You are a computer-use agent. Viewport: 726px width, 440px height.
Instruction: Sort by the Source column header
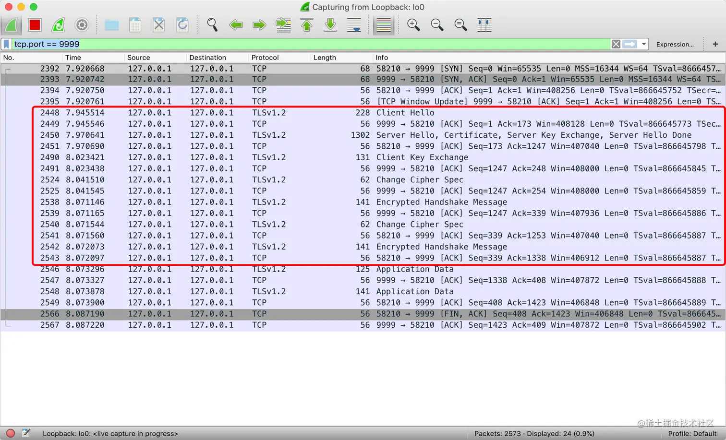(155, 58)
